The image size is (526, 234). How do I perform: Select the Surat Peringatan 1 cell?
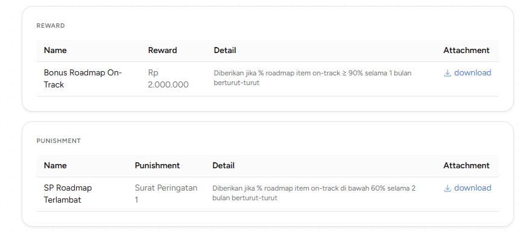166,194
